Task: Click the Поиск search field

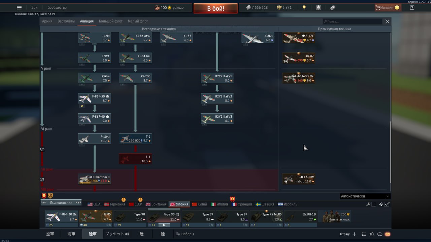Action: point(352,22)
